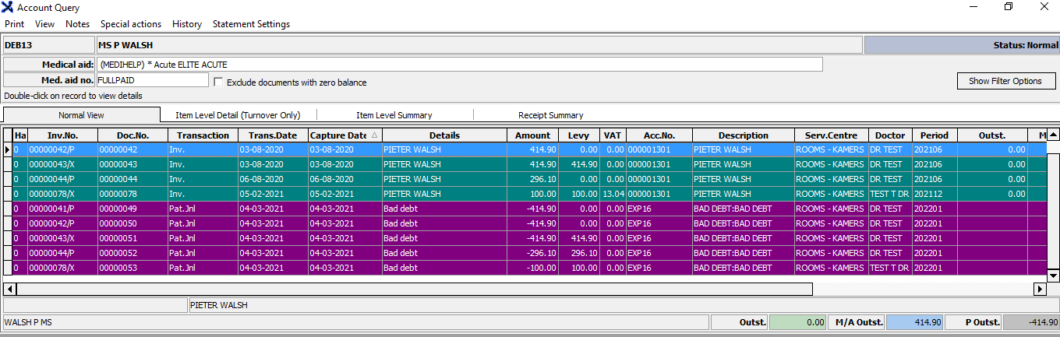Click the Account Query app icon in title bar
Image resolution: width=1060 pixels, height=337 pixels.
point(9,7)
